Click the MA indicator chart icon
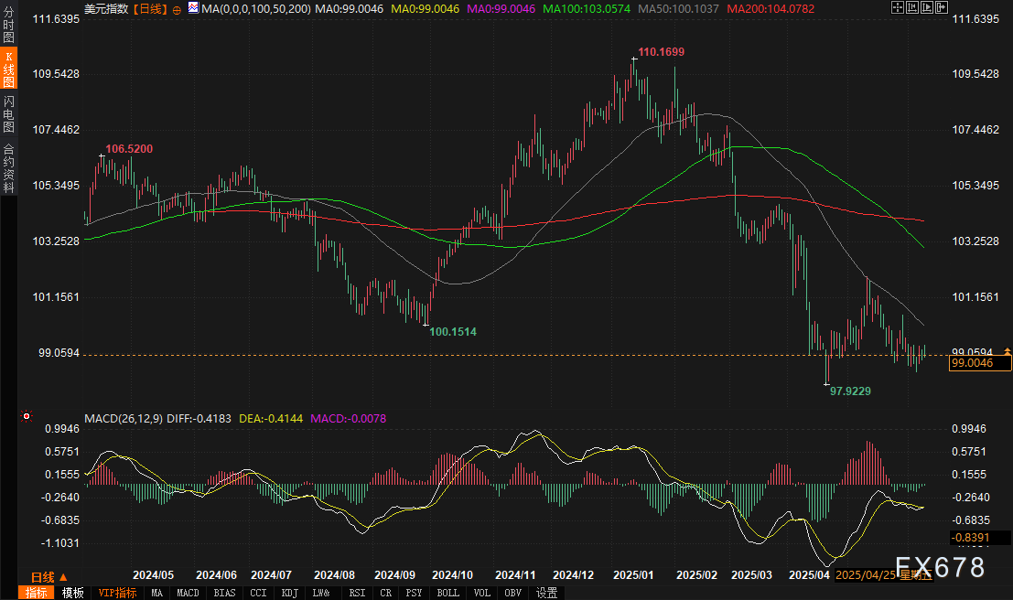Image resolution: width=1013 pixels, height=600 pixels. coord(192,9)
